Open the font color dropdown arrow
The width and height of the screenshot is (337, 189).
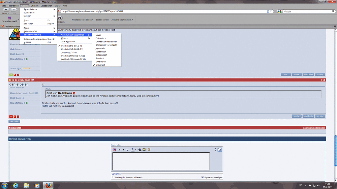(135, 150)
